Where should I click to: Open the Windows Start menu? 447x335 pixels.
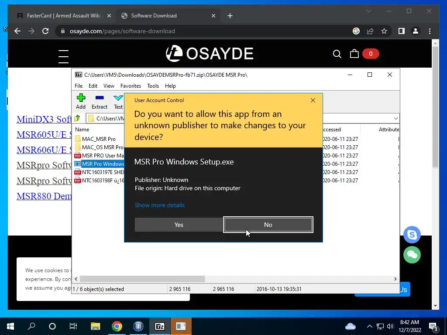tap(10, 326)
